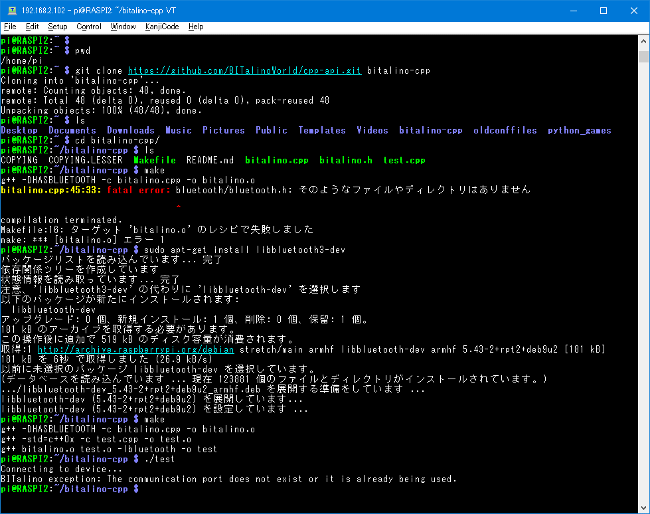This screenshot has height=514, width=650.
Task: Click 'cd bitalino-cpp/' command
Action: (118, 140)
